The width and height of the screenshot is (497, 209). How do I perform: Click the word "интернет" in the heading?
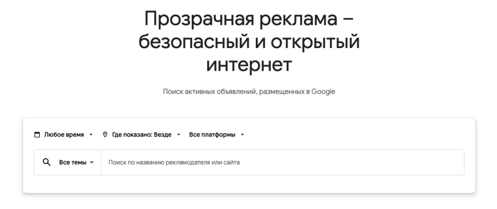point(248,64)
